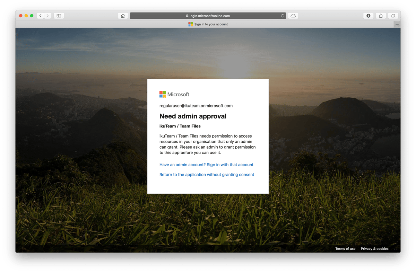The image size is (416, 273).
Task: Show downloads in Safari toolbar
Action: [x=369, y=16]
